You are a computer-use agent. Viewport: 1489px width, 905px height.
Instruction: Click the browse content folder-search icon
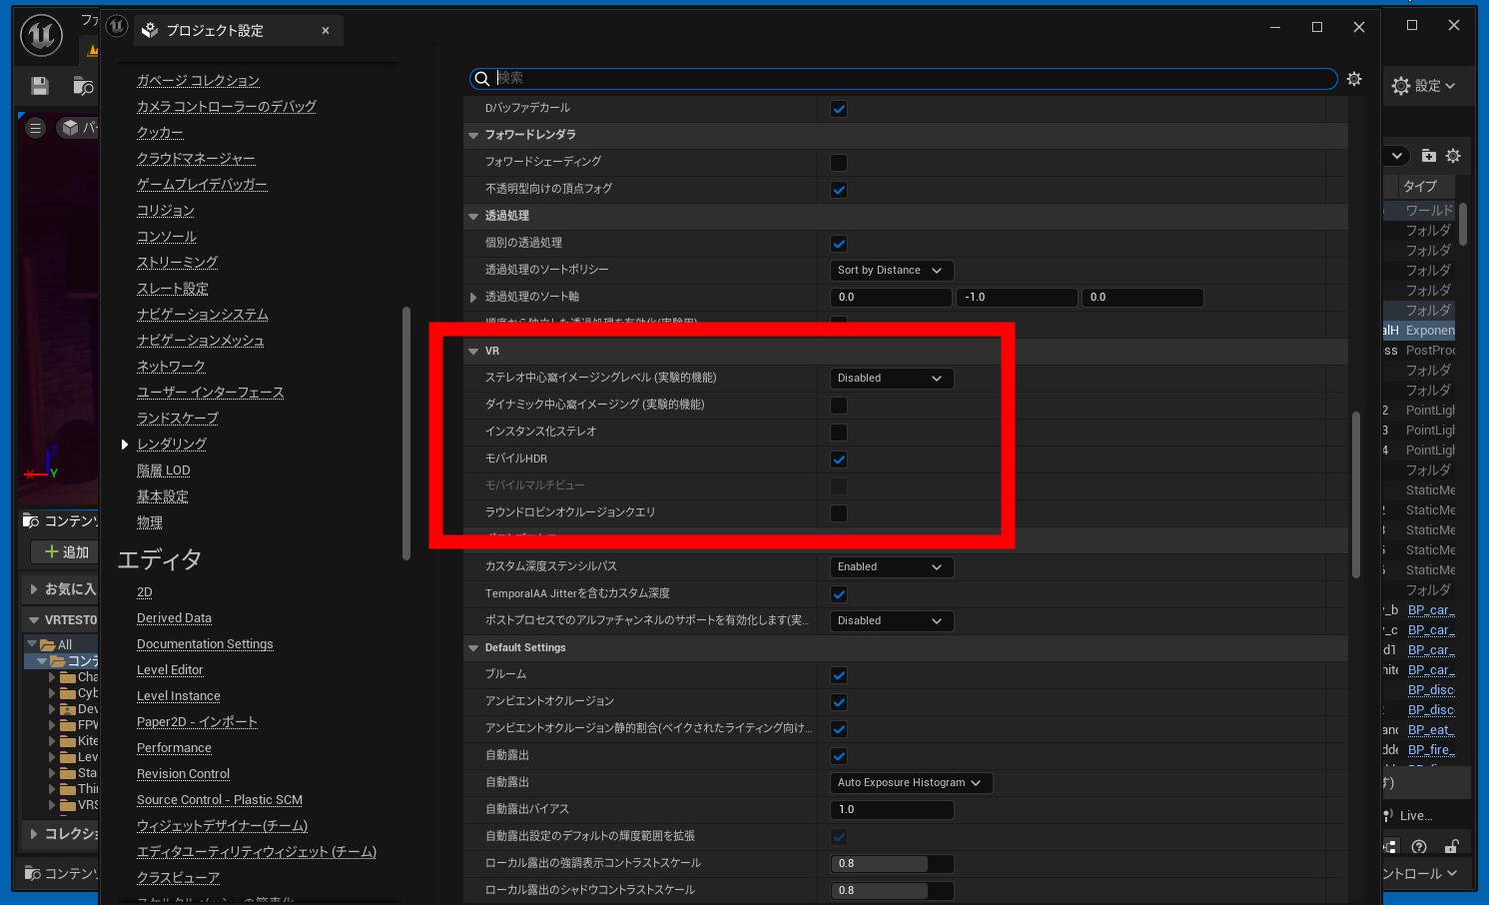tap(84, 87)
